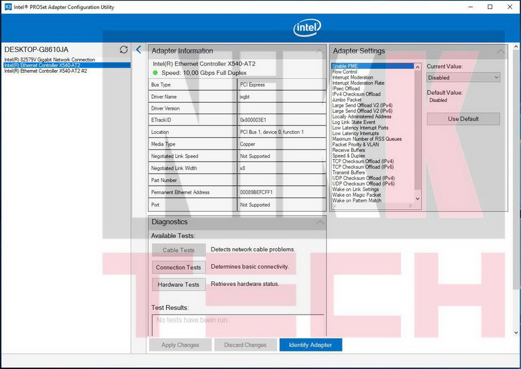Click Identify Adapter button

(x=311, y=345)
